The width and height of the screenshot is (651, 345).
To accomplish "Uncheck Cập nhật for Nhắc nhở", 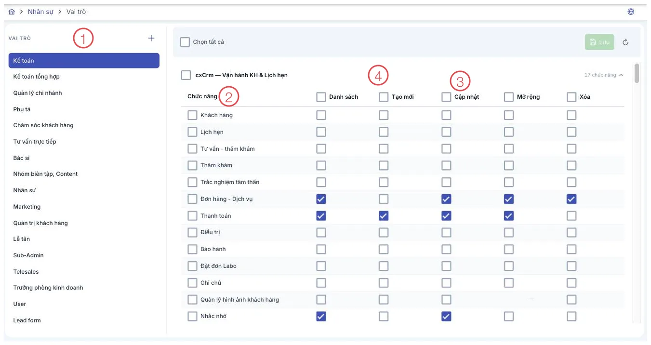I will [446, 316].
